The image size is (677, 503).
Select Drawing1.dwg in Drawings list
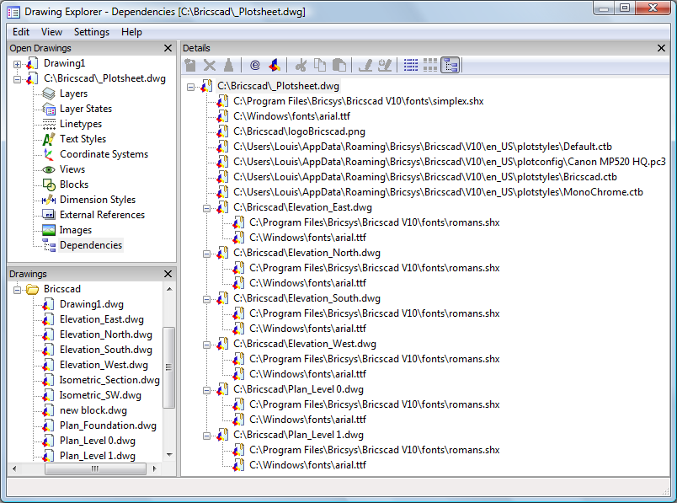click(92, 304)
